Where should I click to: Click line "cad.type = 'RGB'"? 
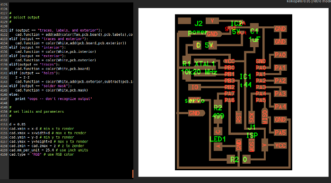coord(42,155)
